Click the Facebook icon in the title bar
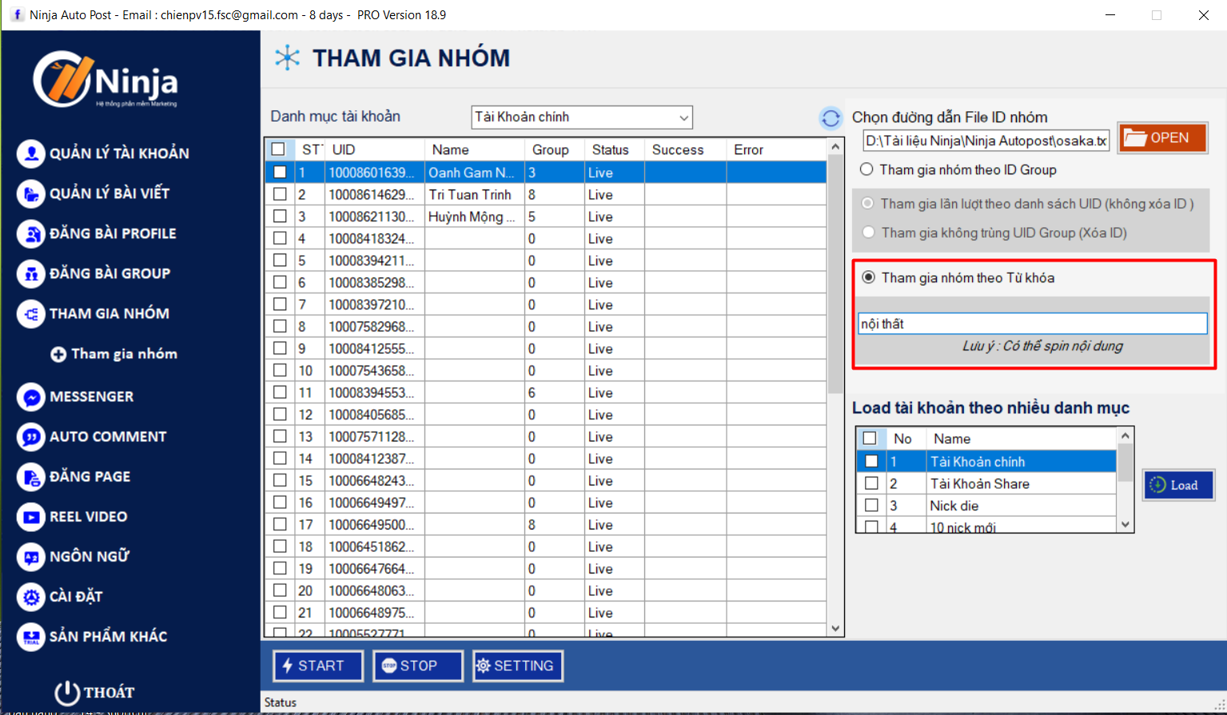 [x=16, y=14]
